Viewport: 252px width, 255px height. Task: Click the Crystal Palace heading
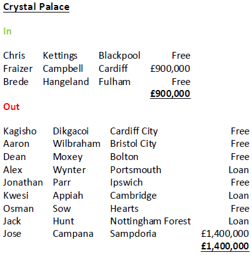36,7
